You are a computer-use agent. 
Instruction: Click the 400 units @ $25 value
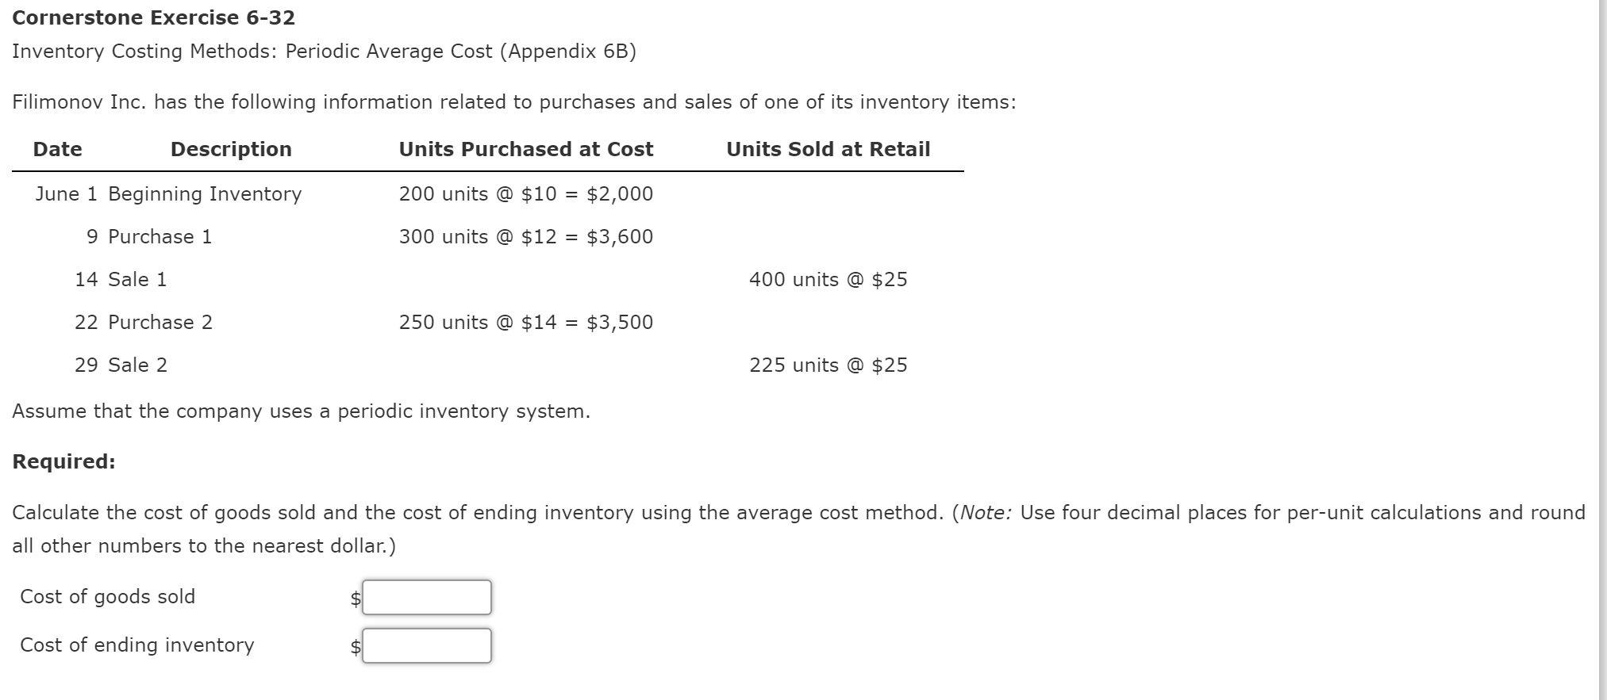point(828,279)
